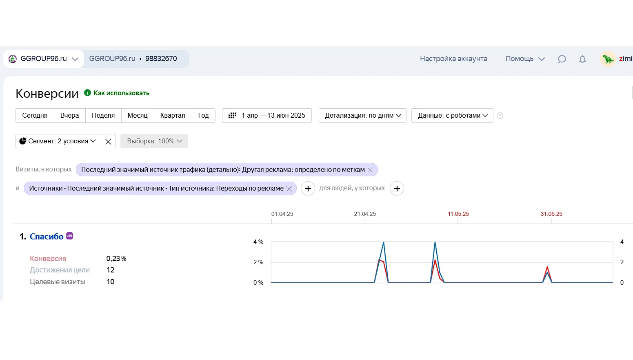
Task: Add a visit condition with plus button
Action: click(x=308, y=188)
